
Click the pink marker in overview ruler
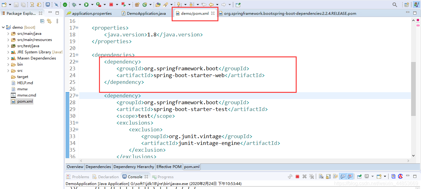(418, 25)
